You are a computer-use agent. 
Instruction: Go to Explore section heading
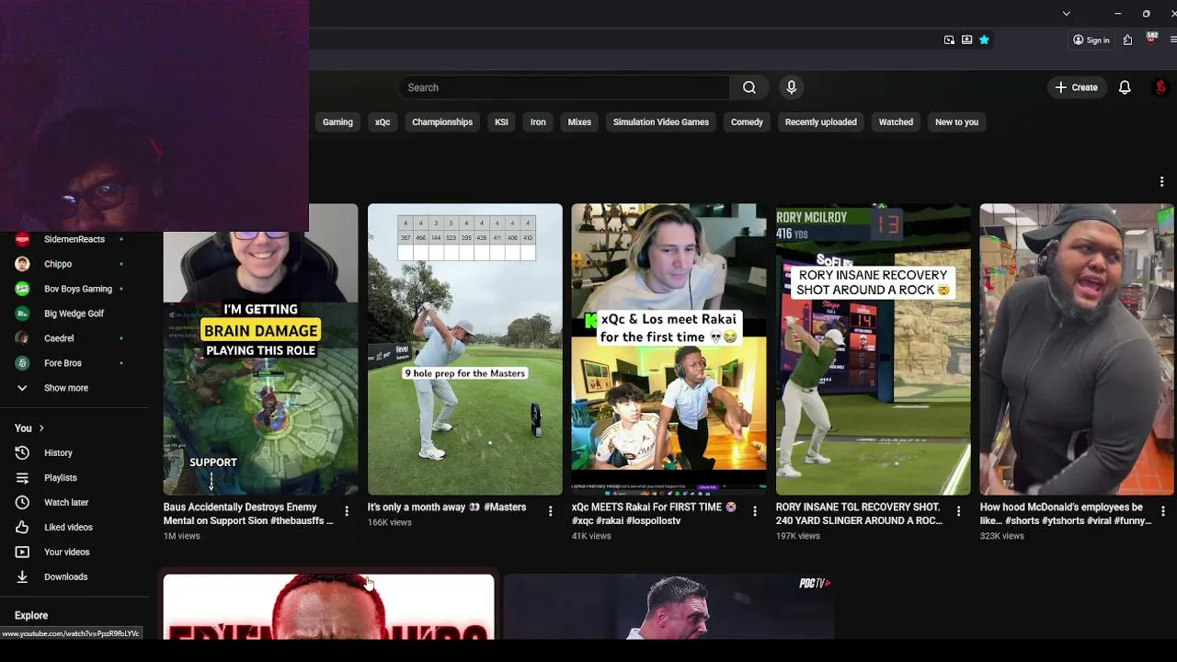[x=31, y=615]
